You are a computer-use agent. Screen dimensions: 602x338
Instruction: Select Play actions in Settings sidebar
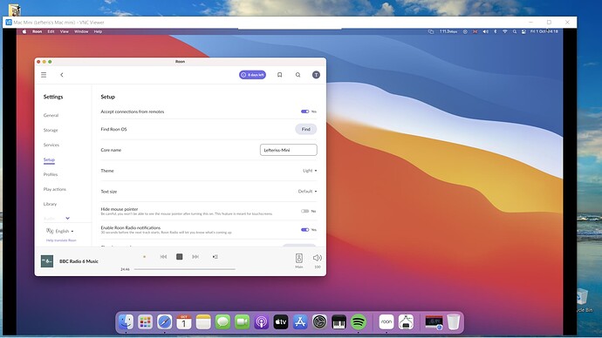pyautogui.click(x=54, y=189)
